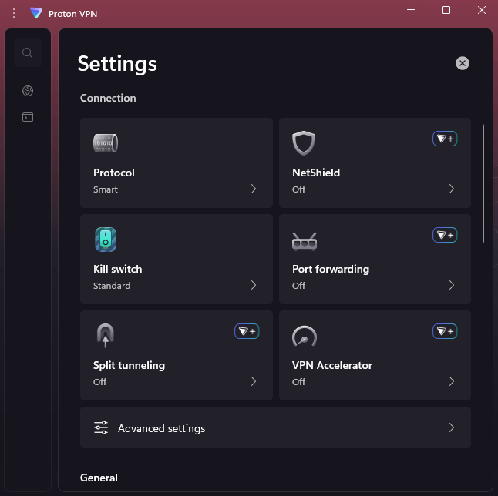Click the NetShield shield icon
This screenshot has height=496, width=498.
[304, 143]
